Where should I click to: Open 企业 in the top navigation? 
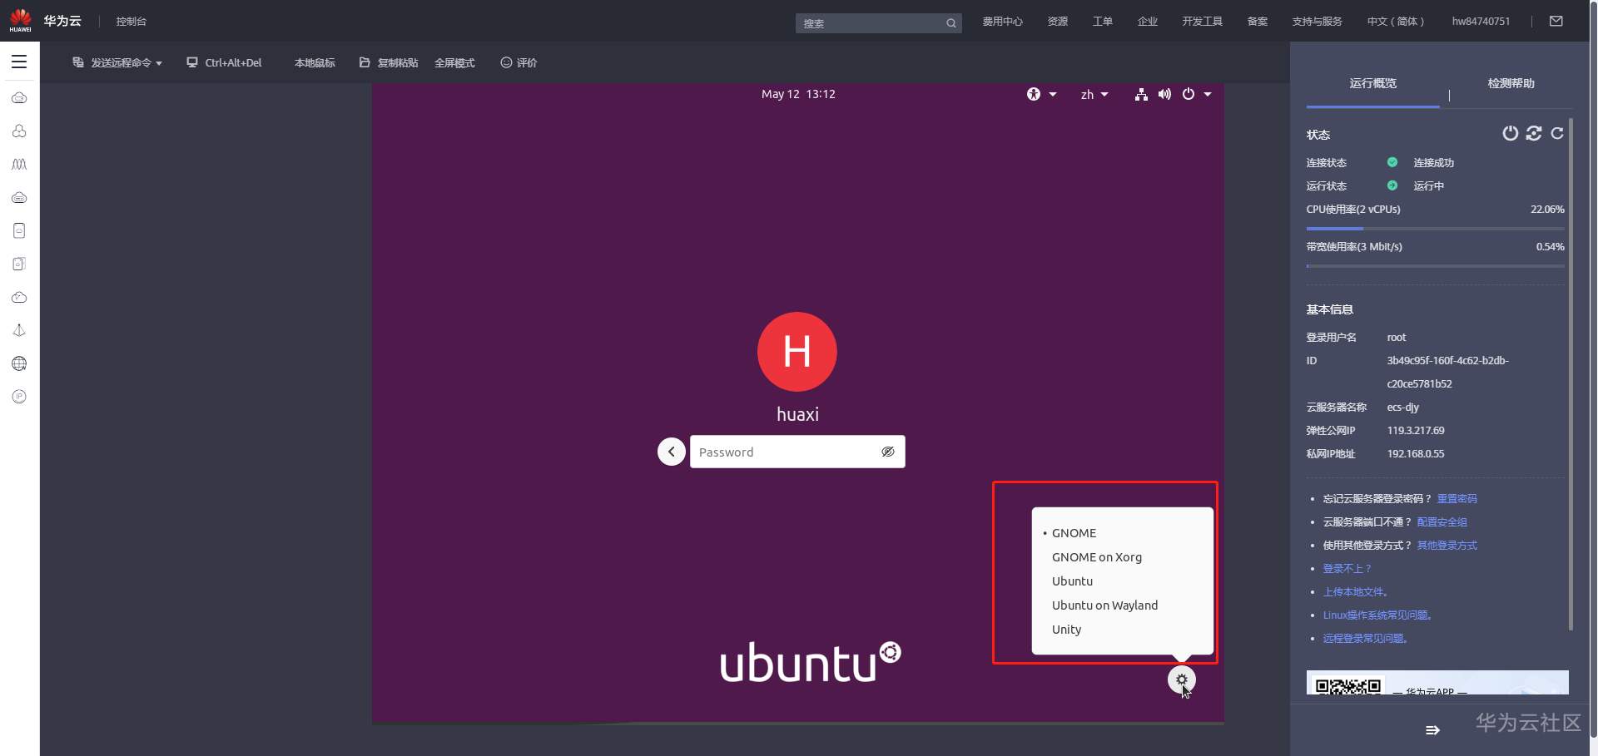point(1148,22)
